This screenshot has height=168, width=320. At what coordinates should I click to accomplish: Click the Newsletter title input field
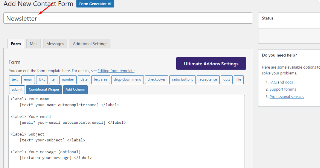pyautogui.click(x=127, y=18)
